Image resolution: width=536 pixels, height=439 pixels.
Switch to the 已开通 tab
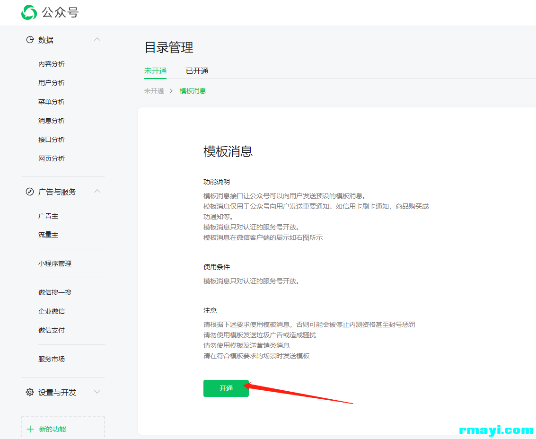coord(197,71)
